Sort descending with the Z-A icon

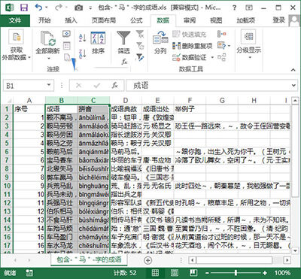click(x=82, y=53)
